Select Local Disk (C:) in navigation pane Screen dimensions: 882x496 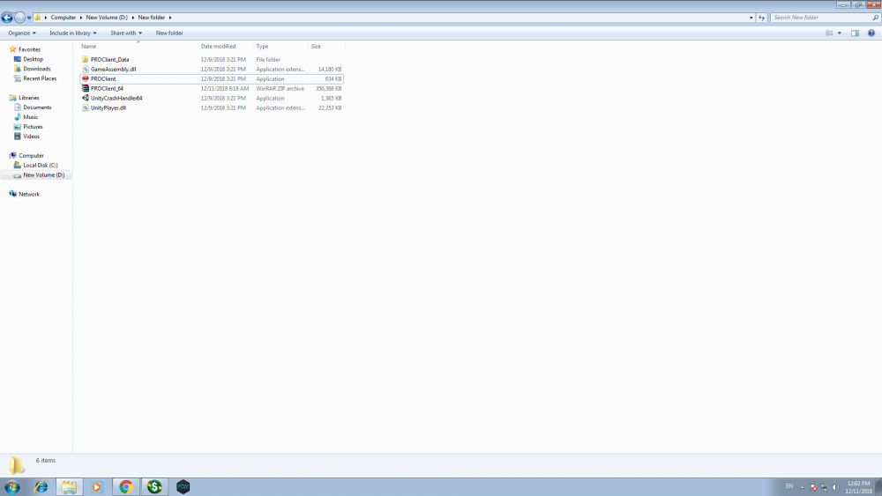[41, 165]
